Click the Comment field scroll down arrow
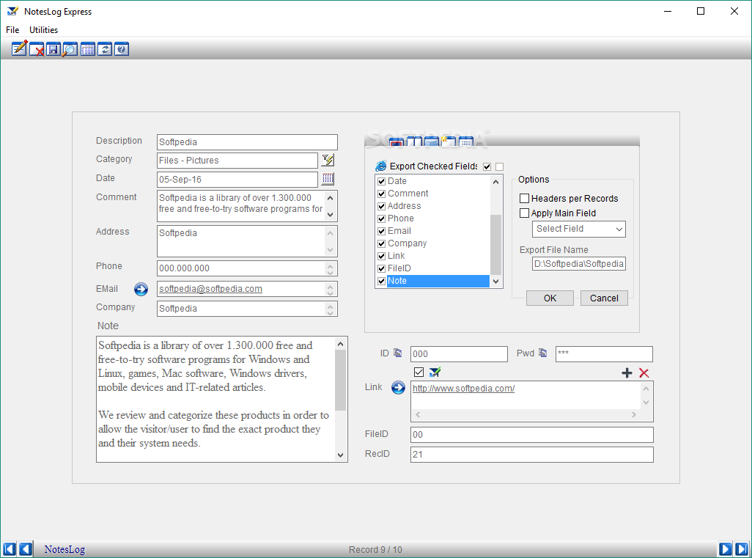This screenshot has height=558, width=752. tap(330, 214)
